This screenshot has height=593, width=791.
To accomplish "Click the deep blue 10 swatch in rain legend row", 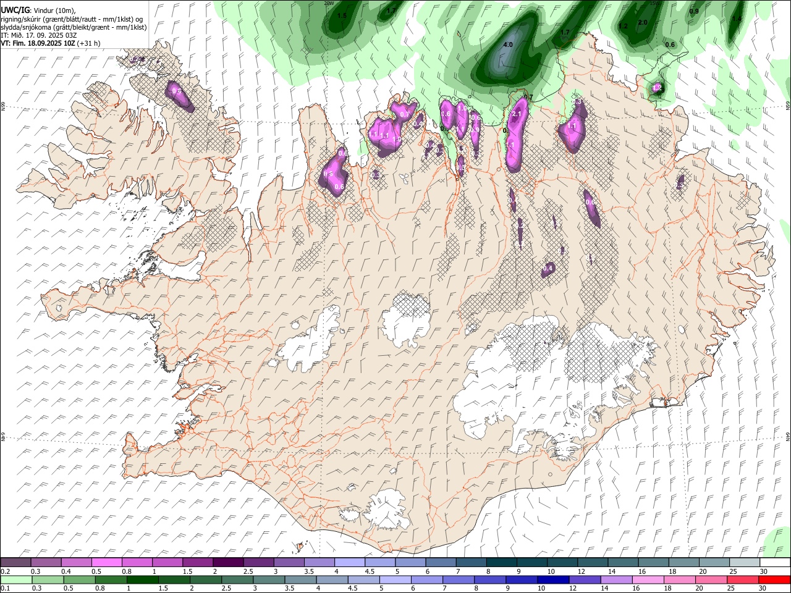I will point(553,579).
